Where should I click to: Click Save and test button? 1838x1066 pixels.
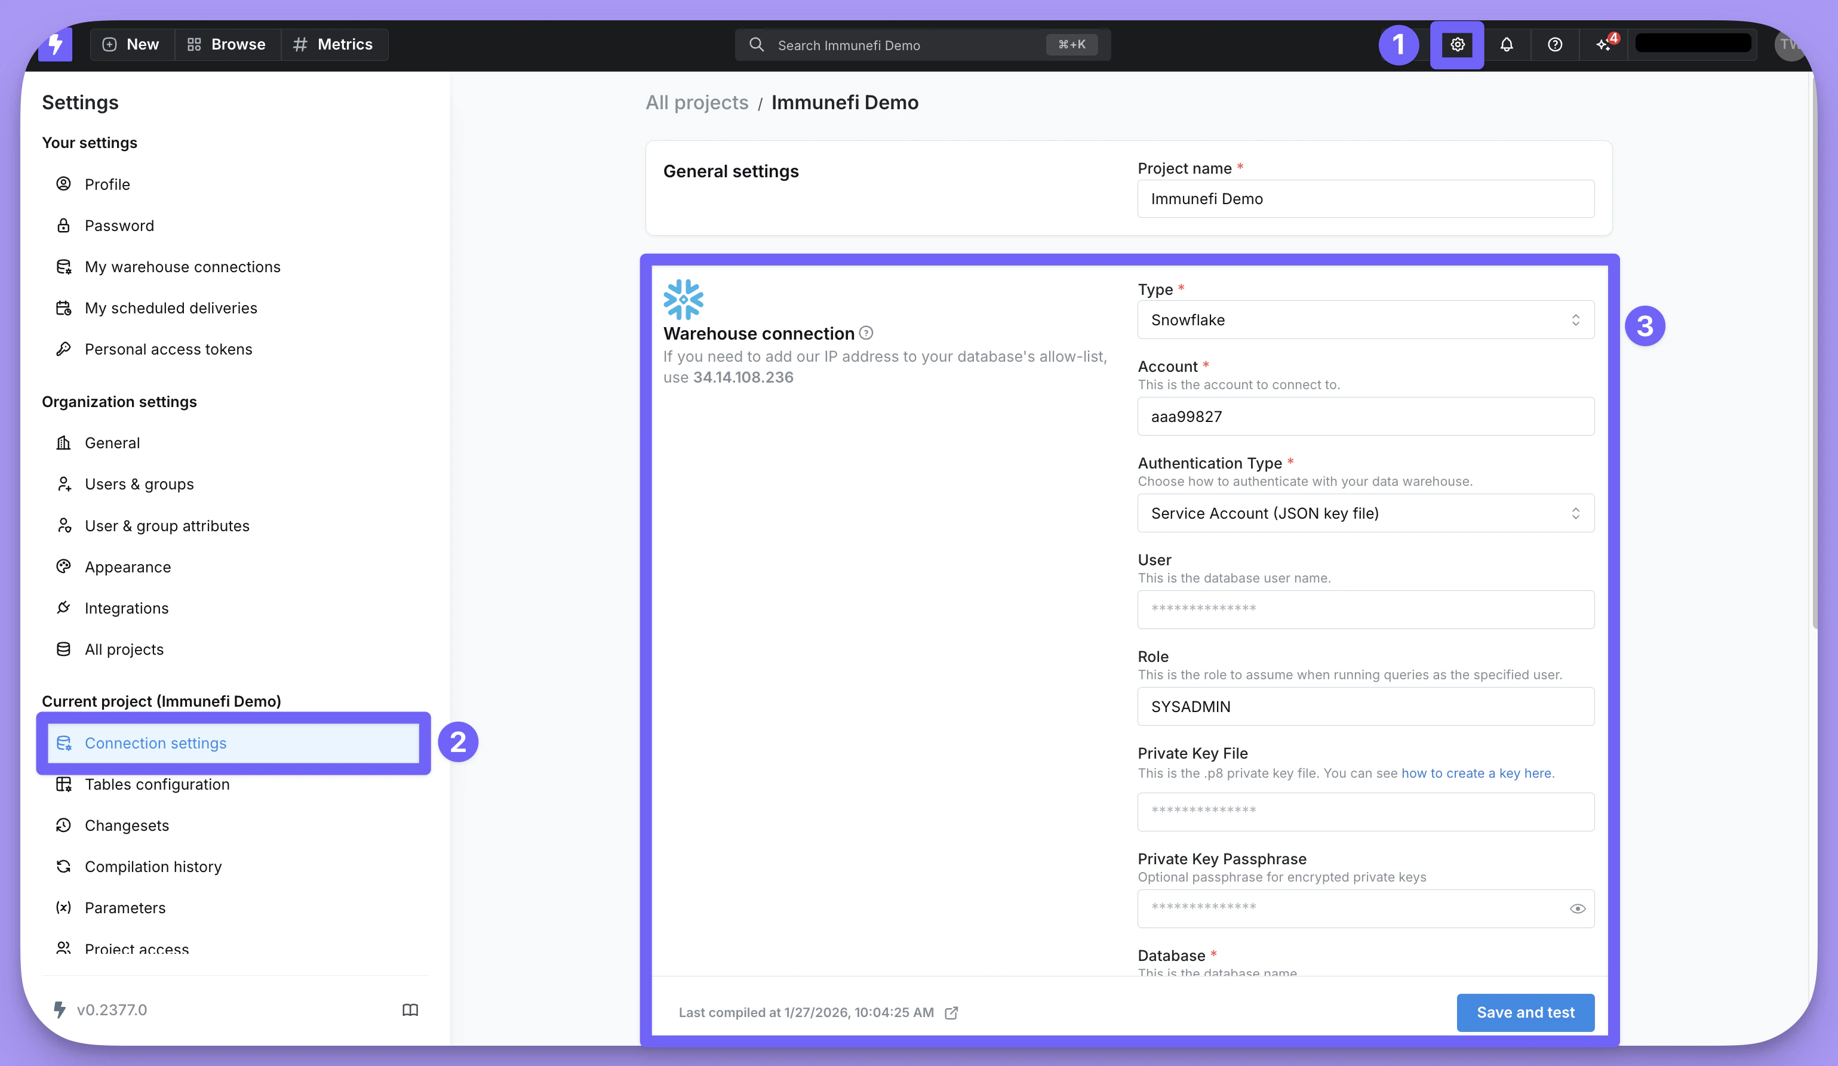(1525, 1012)
